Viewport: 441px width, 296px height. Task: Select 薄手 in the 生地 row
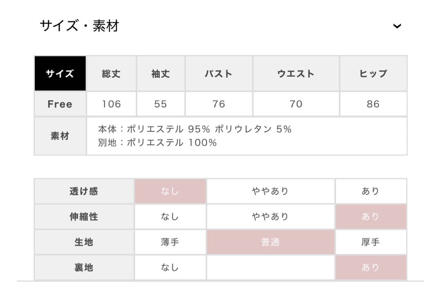[170, 242]
